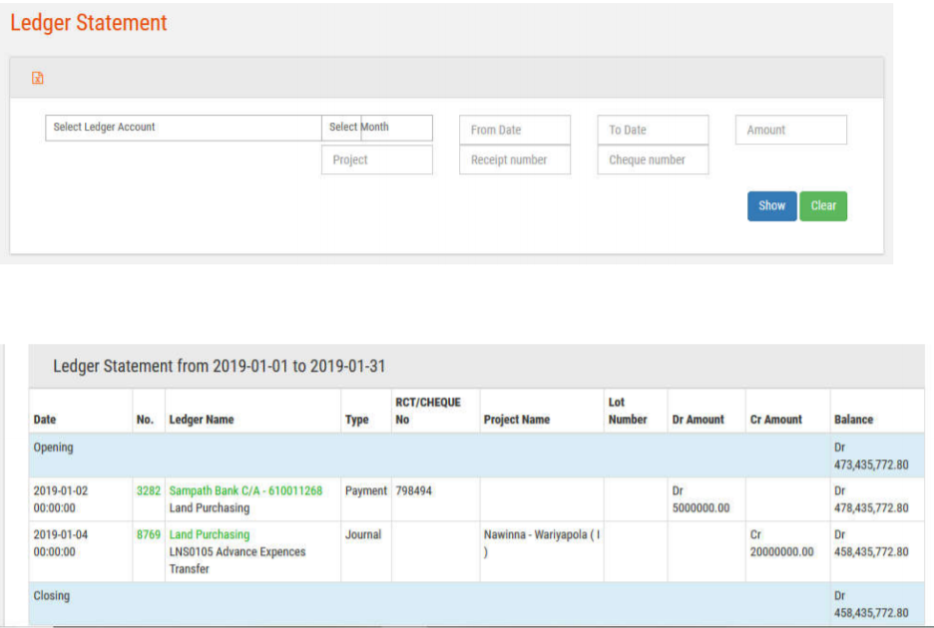This screenshot has height=628, width=934.
Task: Open entry number 3282 link
Action: pyautogui.click(x=148, y=490)
